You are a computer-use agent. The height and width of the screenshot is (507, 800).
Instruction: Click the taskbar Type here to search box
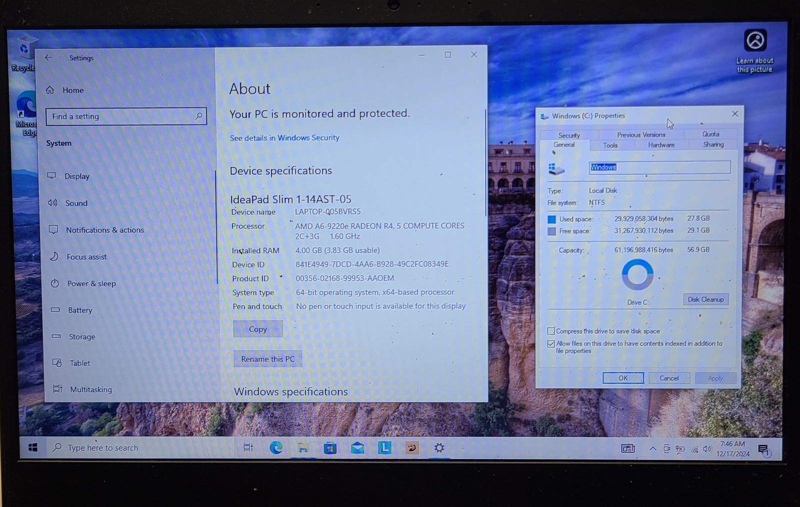tap(141, 448)
